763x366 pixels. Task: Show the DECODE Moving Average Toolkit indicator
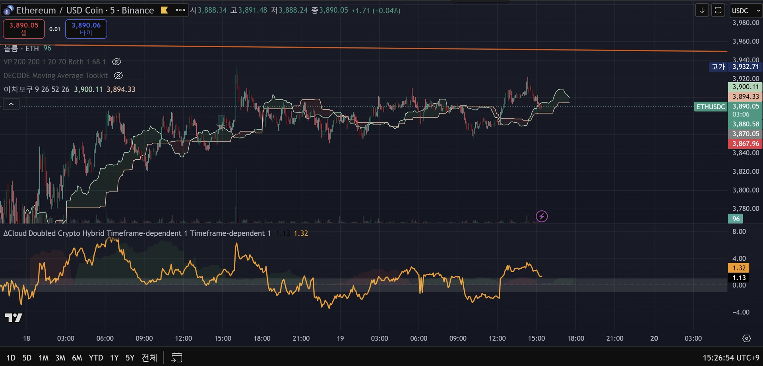coord(118,76)
